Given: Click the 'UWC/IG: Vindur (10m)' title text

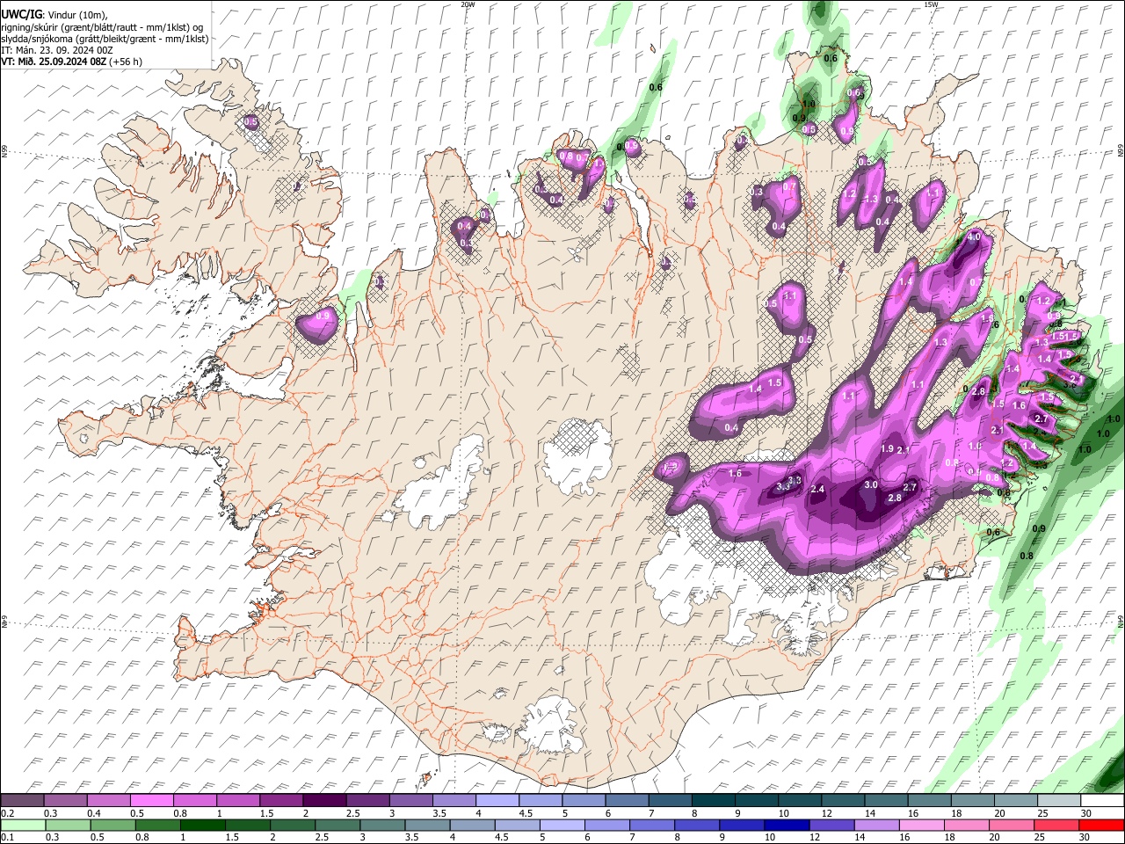Looking at the screenshot, I should pyautogui.click(x=54, y=15).
